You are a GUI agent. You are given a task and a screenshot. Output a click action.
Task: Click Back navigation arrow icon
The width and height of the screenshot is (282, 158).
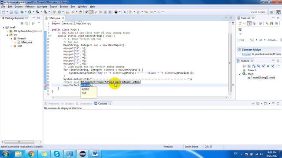click(151, 12)
